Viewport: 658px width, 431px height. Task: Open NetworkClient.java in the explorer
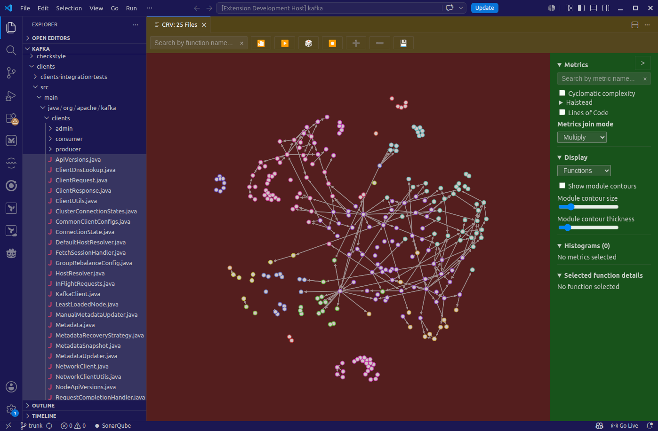[x=85, y=366]
